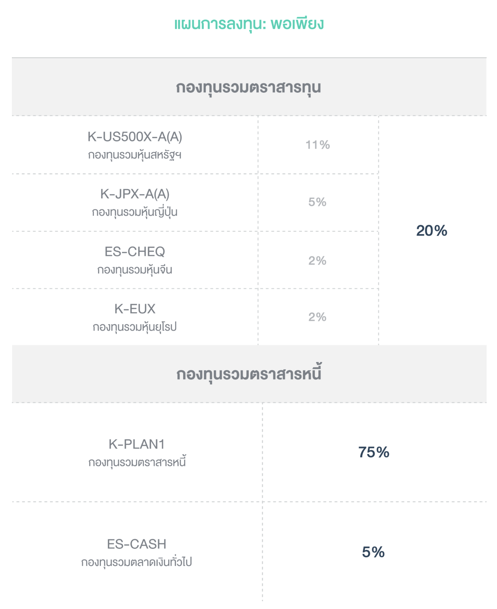Select the 5% allocation for K-JPX-A(A)
This screenshot has width=497, height=609.
click(317, 202)
